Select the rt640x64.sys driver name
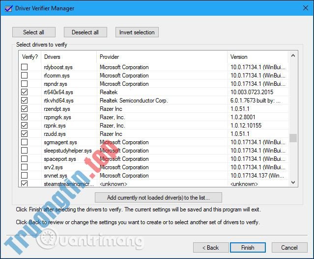The height and width of the screenshot is (259, 314). 58,92
